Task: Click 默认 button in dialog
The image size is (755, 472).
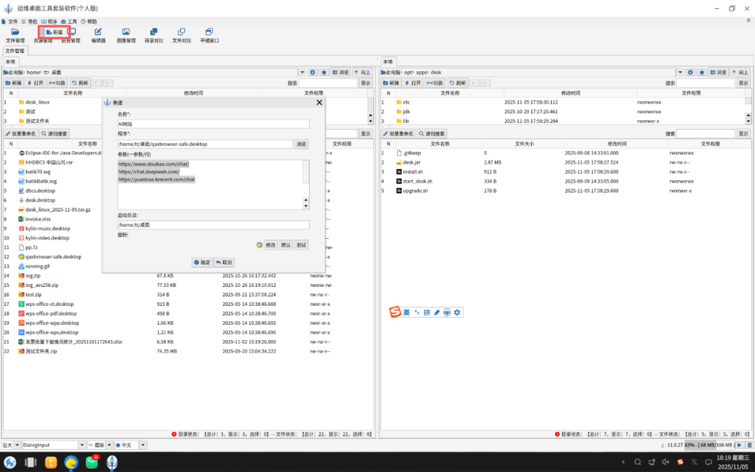Action: [286, 245]
